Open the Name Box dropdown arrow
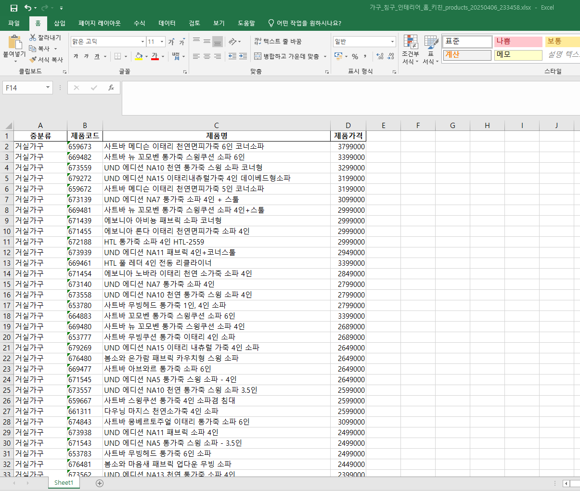 pyautogui.click(x=48, y=88)
